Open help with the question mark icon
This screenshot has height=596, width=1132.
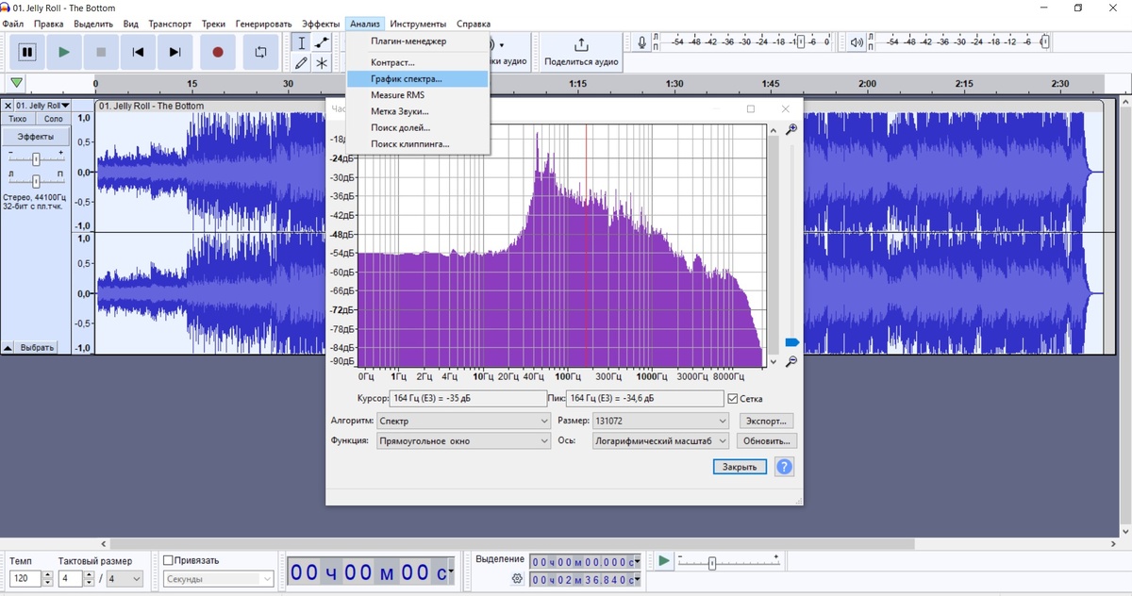784,467
